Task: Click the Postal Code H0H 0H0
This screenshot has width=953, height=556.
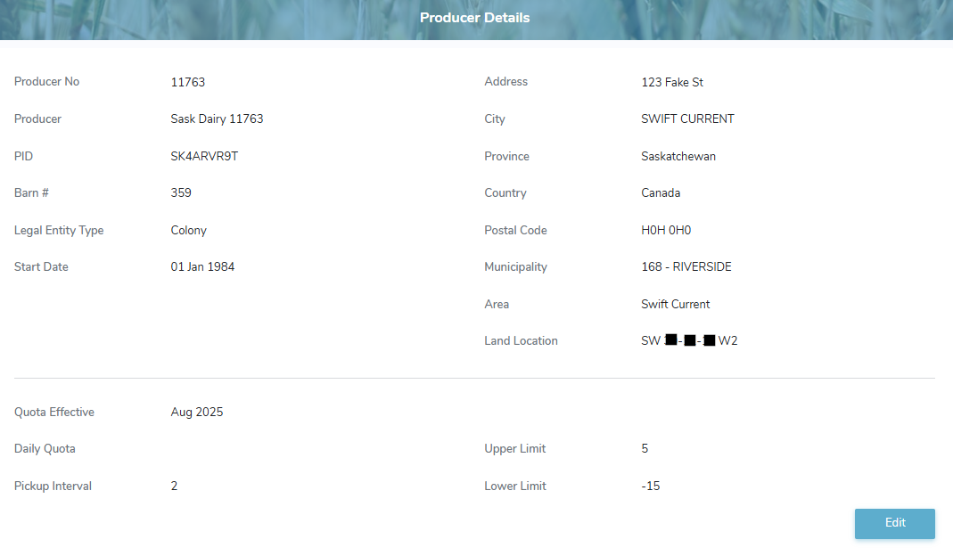Action: [665, 230]
